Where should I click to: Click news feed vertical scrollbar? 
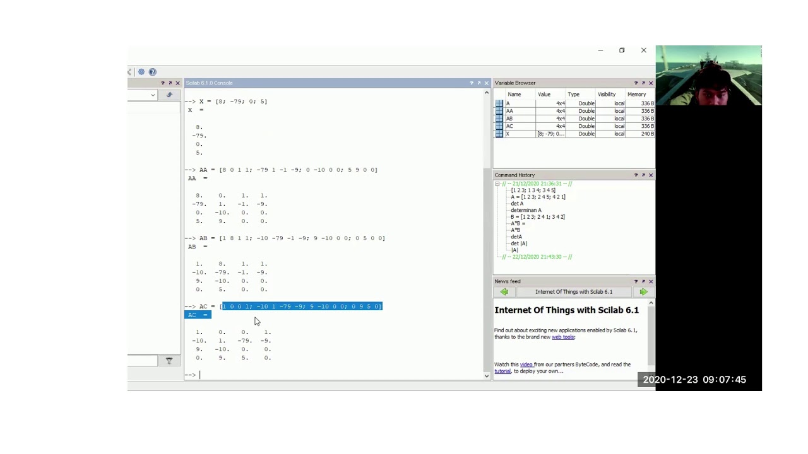[x=651, y=334]
